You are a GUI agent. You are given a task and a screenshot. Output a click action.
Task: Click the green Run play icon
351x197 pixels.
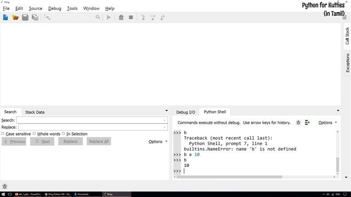[x=109, y=18]
